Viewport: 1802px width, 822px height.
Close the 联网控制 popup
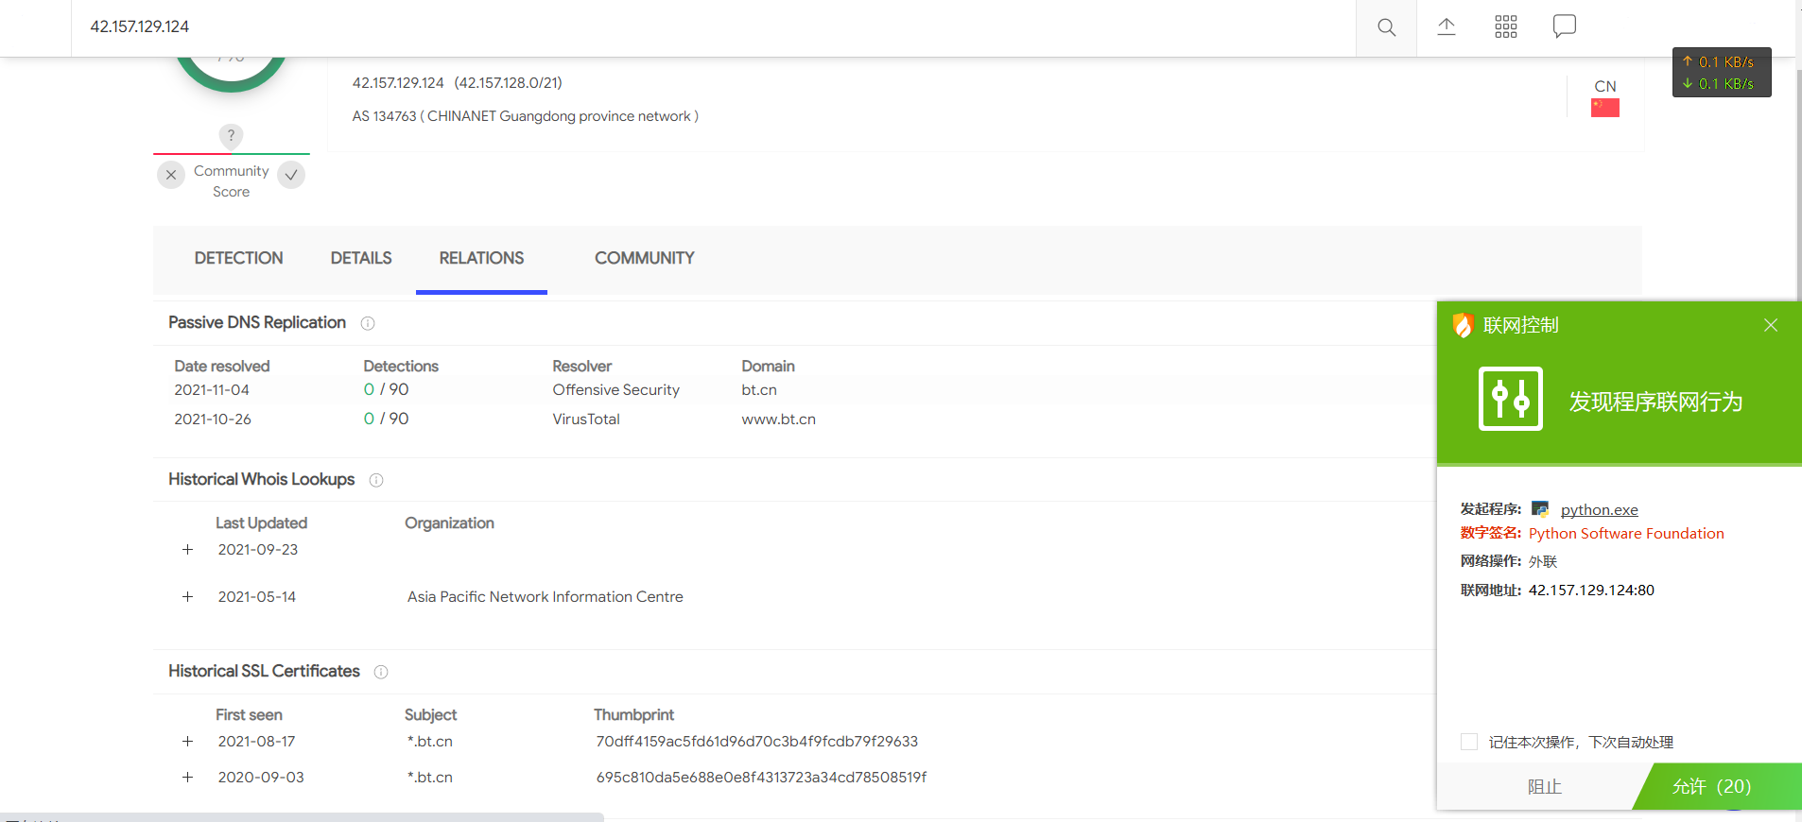click(x=1771, y=325)
